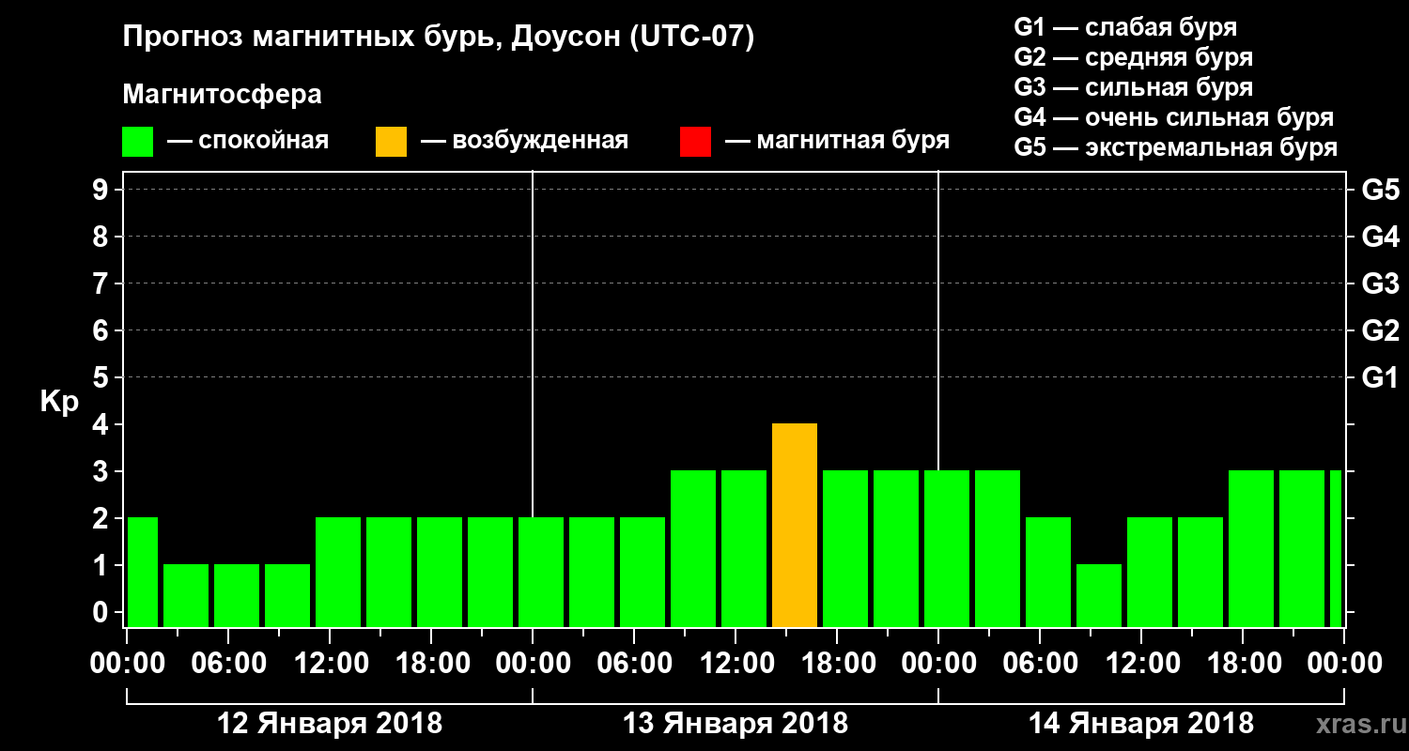Click the '06:00' time label for 14 January
The height and width of the screenshot is (751, 1409).
click(x=1040, y=664)
